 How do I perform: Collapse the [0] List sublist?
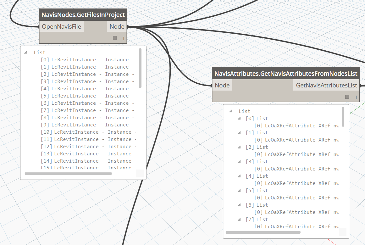pos(240,119)
